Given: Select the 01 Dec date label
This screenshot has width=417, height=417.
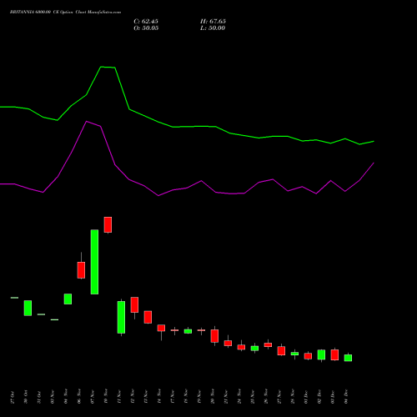Looking at the screenshot, I should click(x=306, y=397).
